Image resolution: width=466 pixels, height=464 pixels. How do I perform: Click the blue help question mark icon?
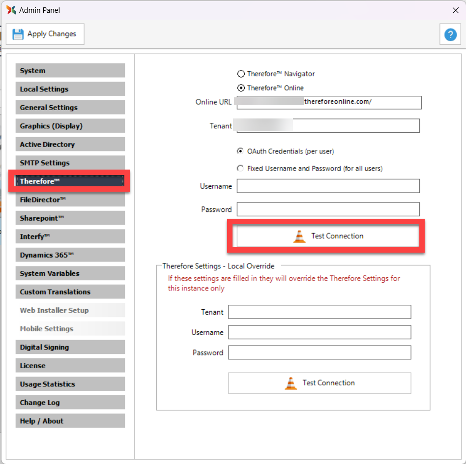point(450,34)
